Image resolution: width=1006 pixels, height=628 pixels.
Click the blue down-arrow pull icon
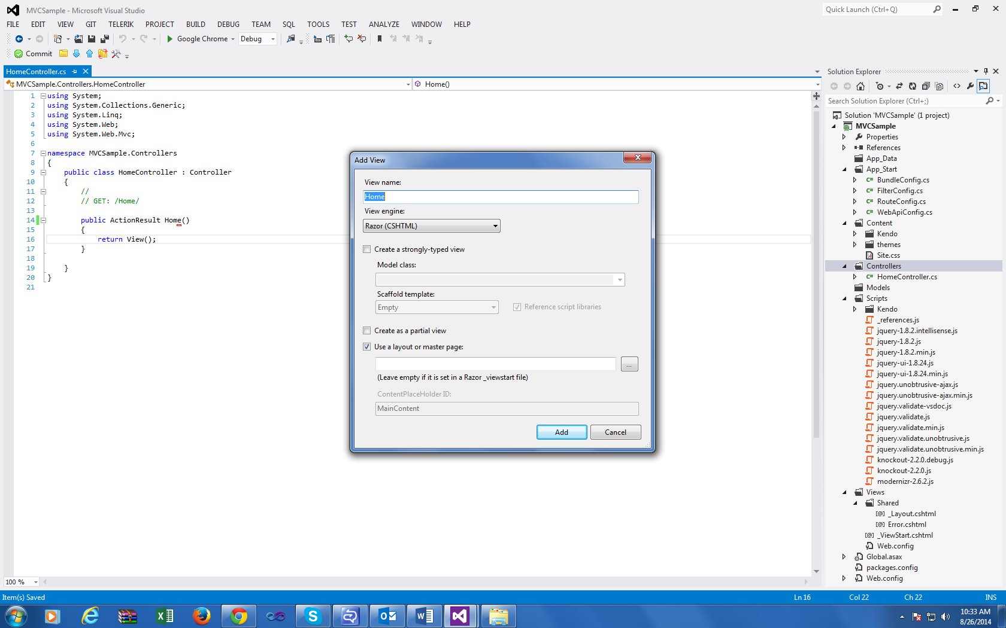[76, 54]
